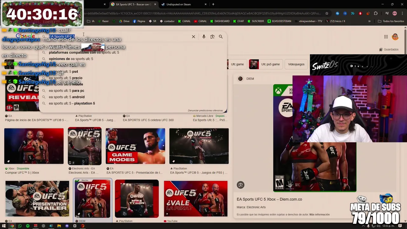Open Discord from the taskbar
Viewport: 407px width, 229px height.
67,226
